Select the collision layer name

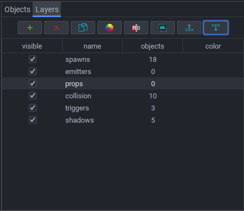coord(78,96)
